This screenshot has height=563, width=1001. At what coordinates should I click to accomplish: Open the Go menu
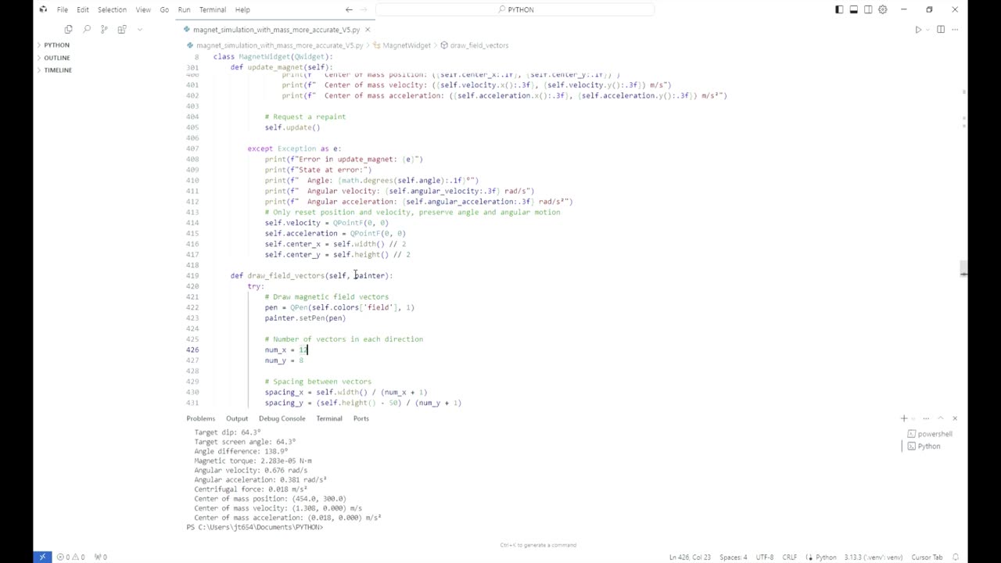pos(164,9)
